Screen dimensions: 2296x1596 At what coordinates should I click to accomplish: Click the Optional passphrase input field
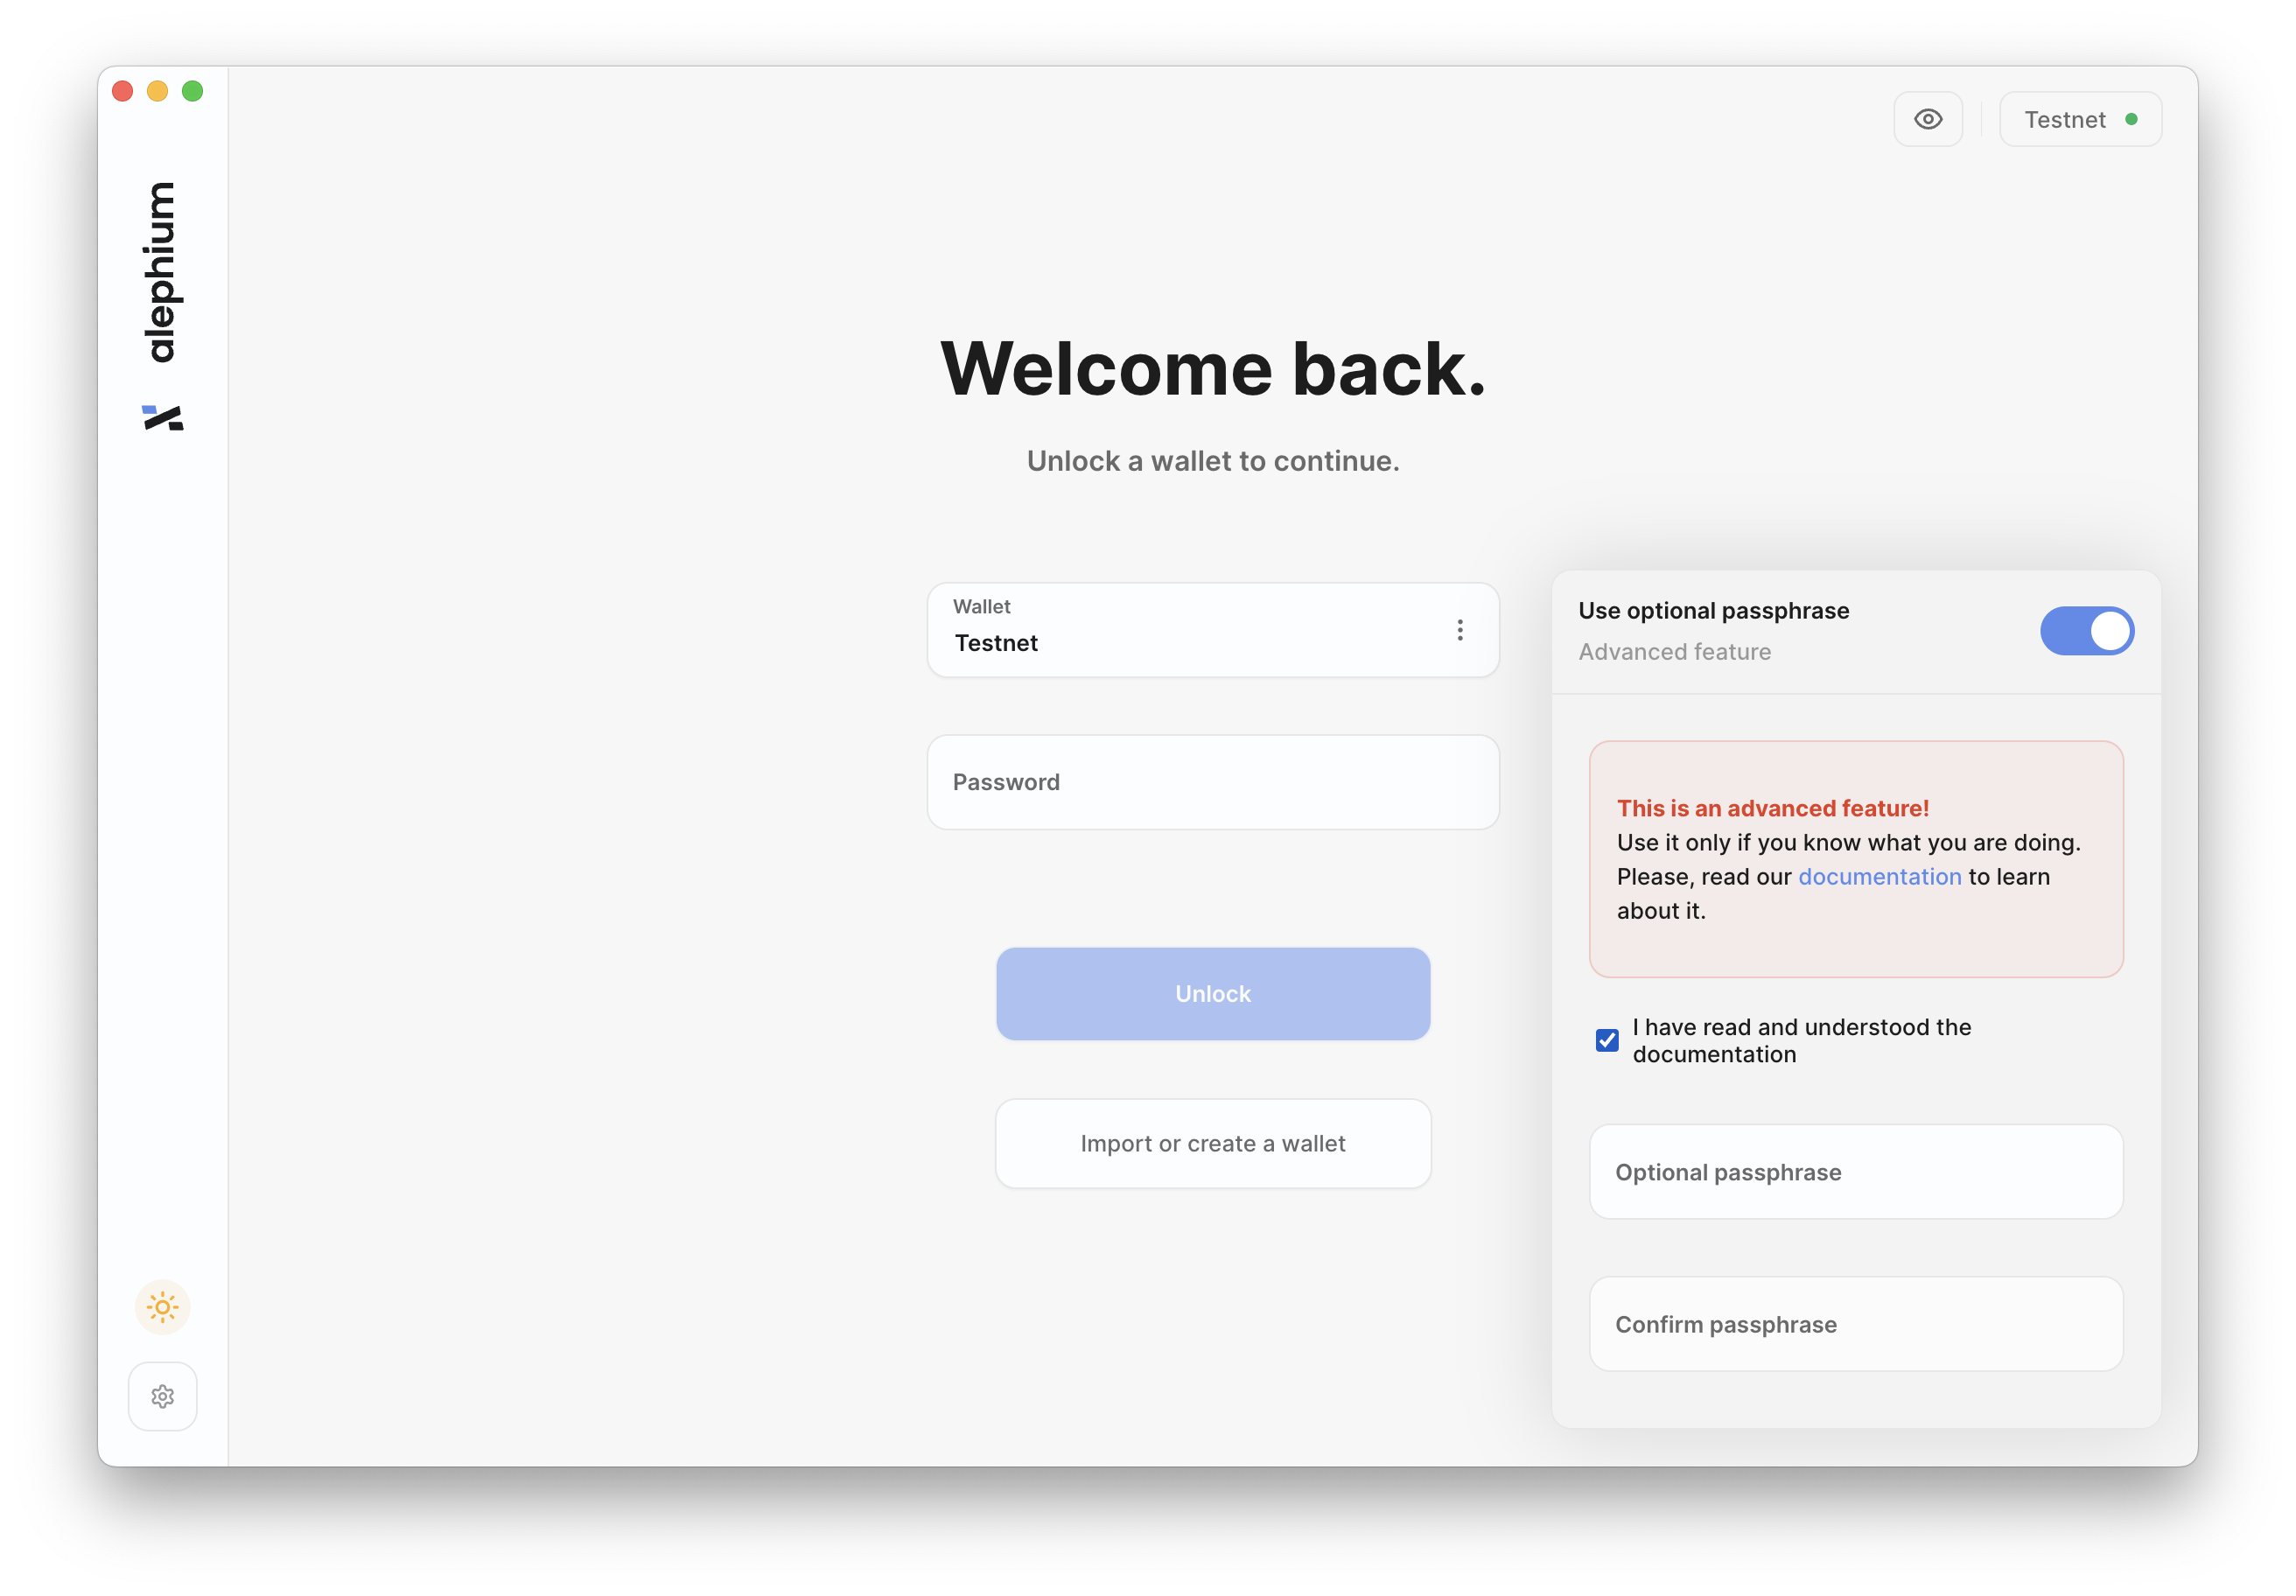point(1855,1171)
